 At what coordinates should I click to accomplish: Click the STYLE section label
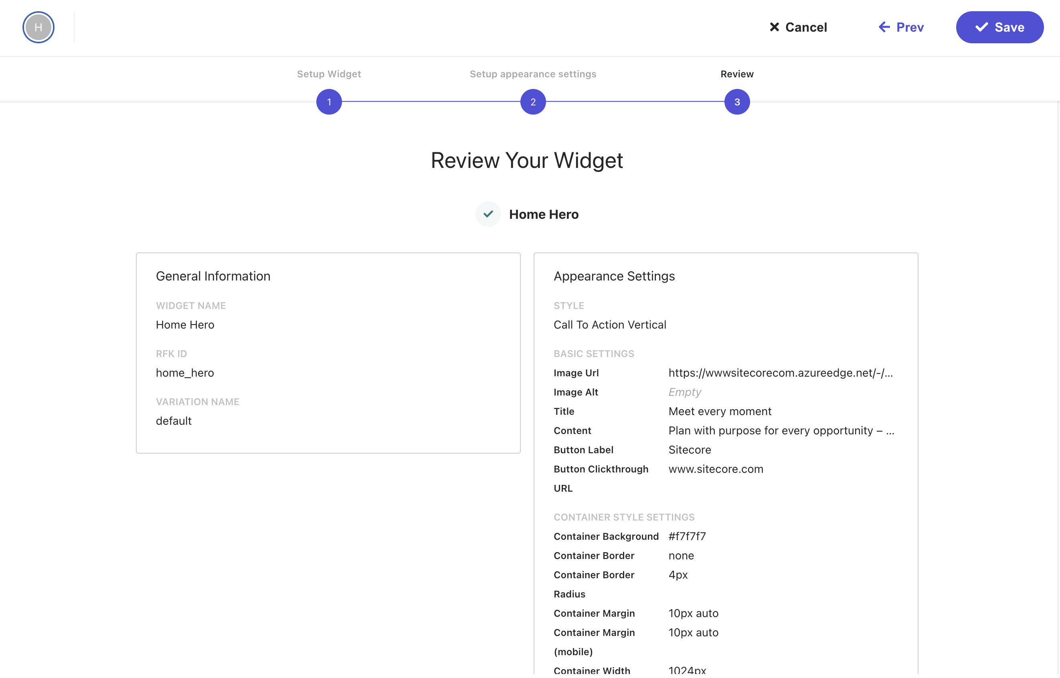[x=568, y=305]
